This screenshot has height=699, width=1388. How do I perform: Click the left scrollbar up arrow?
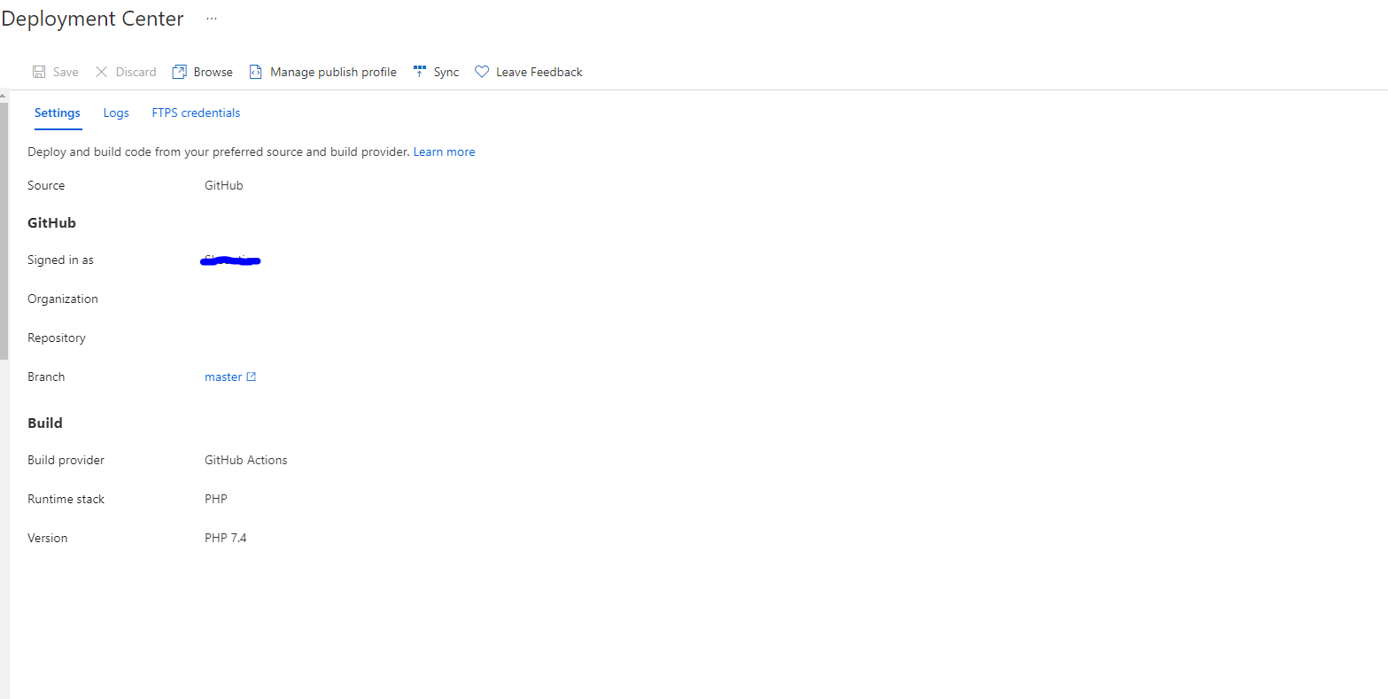click(4, 95)
